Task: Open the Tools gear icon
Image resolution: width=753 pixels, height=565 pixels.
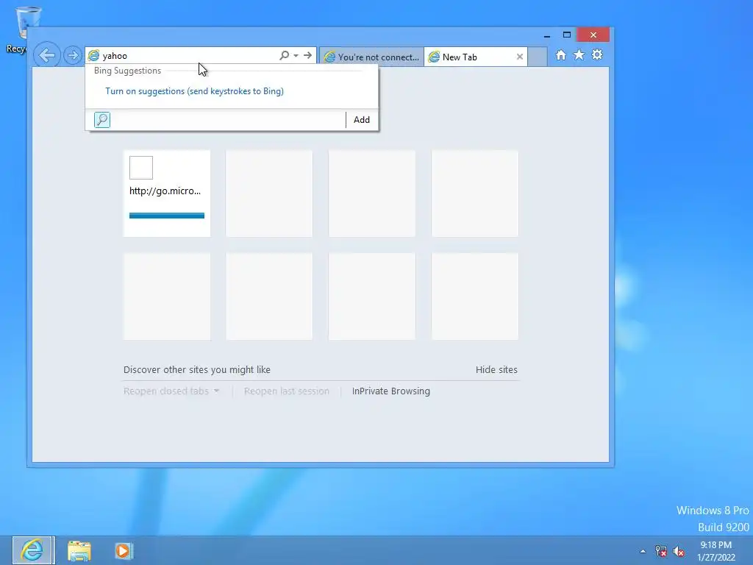Action: point(597,54)
